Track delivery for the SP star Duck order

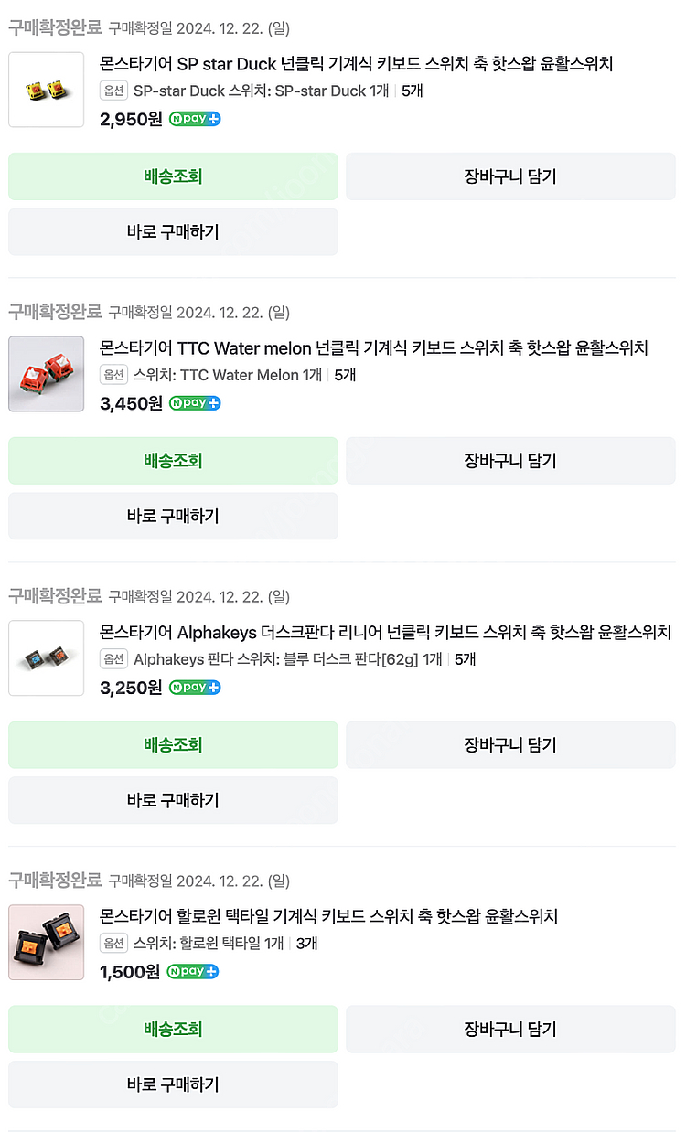point(173,176)
